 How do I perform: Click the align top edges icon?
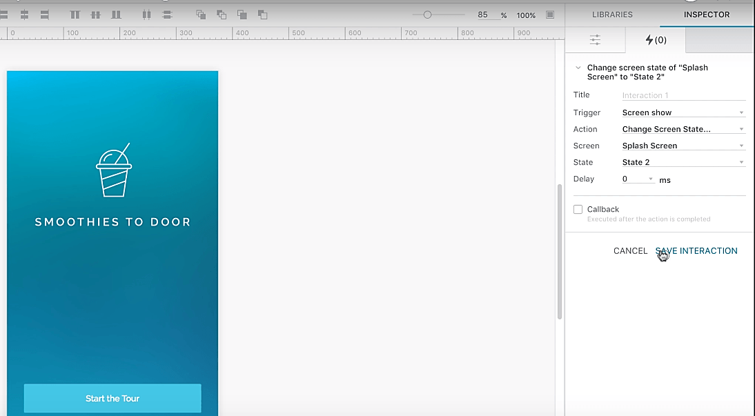[75, 15]
